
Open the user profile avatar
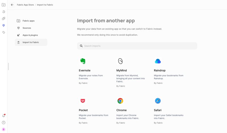[x=4, y=129]
